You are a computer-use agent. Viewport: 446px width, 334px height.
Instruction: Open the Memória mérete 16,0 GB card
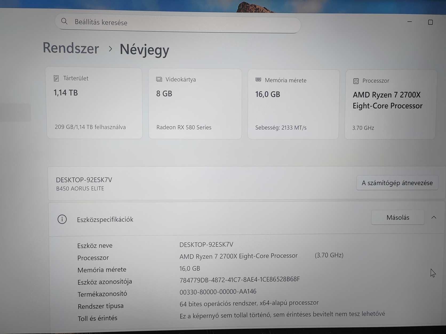293,104
